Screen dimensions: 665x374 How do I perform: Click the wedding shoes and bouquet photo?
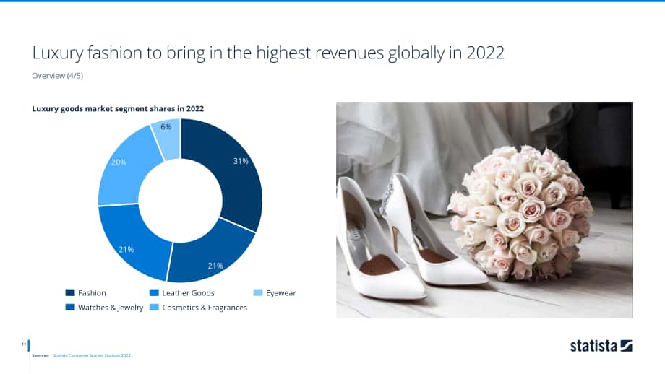[x=484, y=210]
